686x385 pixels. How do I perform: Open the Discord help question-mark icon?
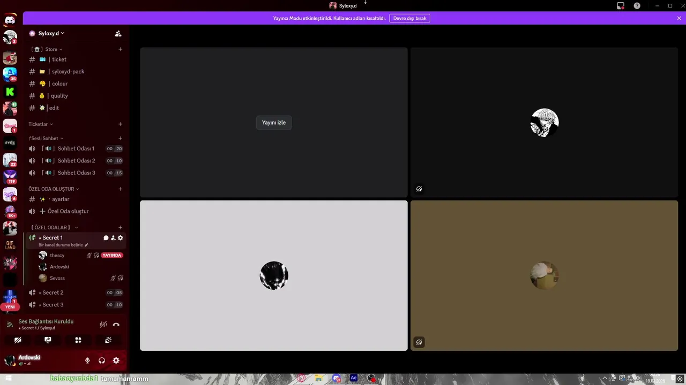click(x=637, y=6)
